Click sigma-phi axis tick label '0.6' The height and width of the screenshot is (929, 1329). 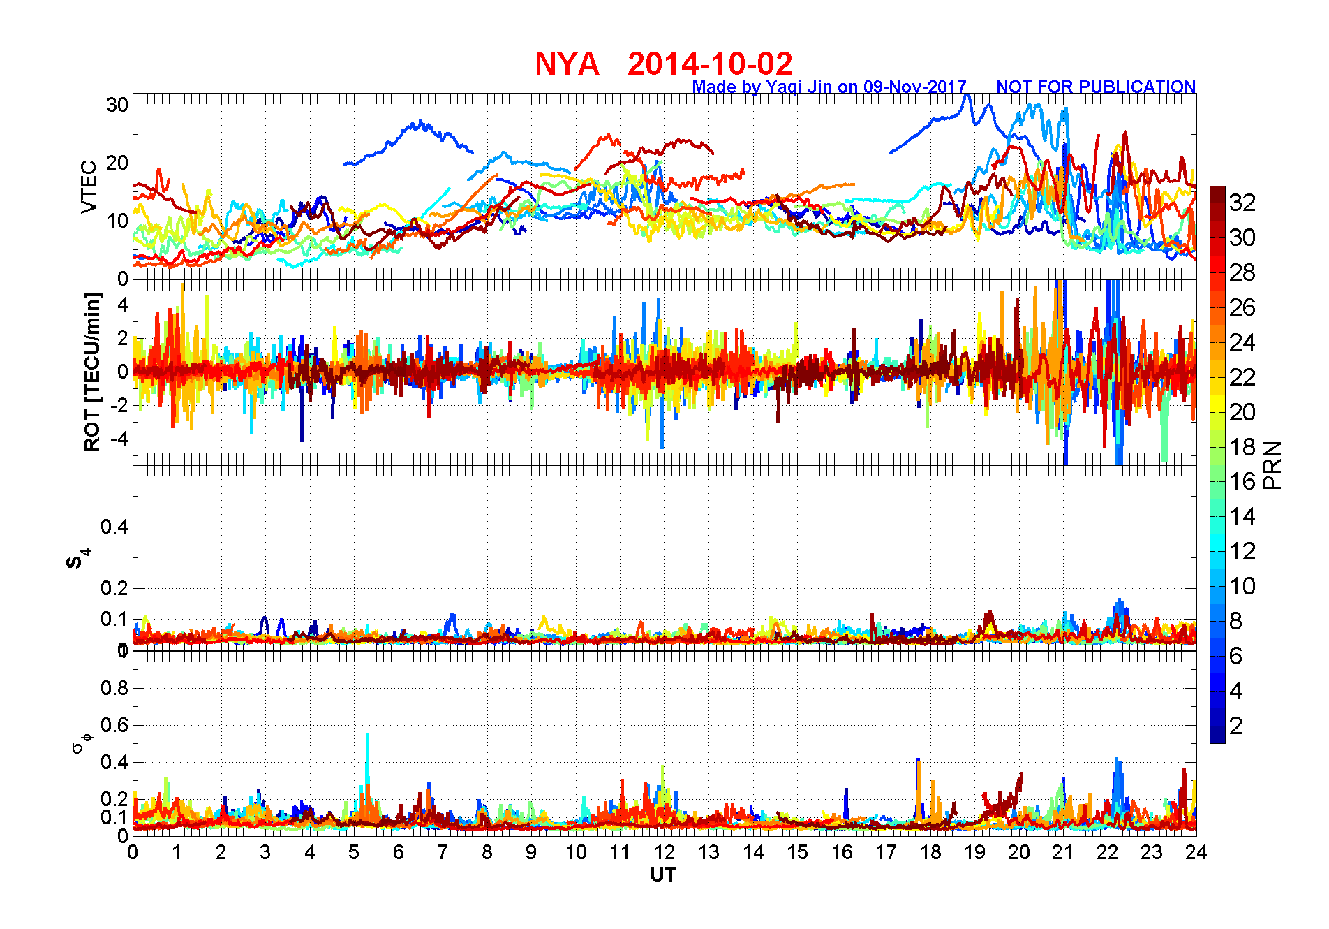click(x=114, y=725)
